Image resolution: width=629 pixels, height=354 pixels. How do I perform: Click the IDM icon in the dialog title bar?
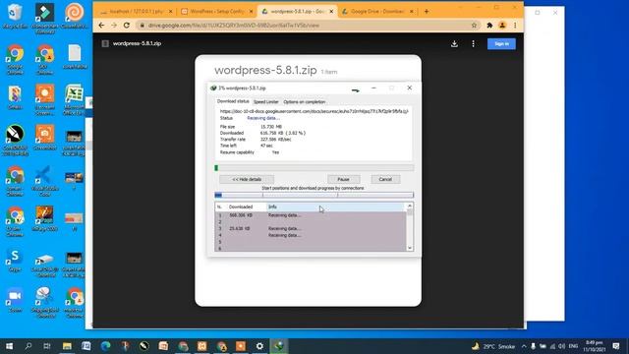[x=213, y=88]
